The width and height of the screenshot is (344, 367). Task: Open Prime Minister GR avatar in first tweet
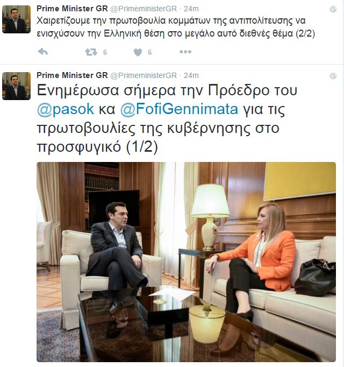[16, 19]
